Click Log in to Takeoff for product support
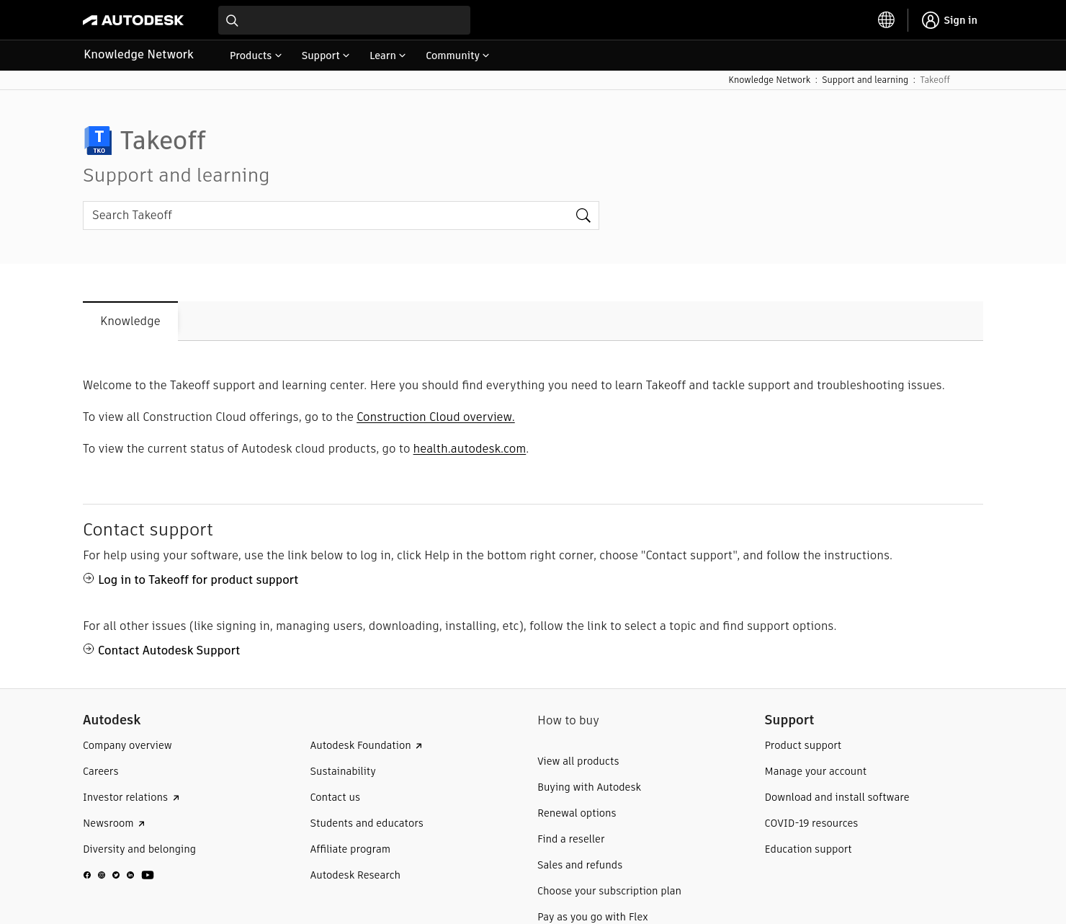Screen dimensions: 1066x924 tap(198, 579)
